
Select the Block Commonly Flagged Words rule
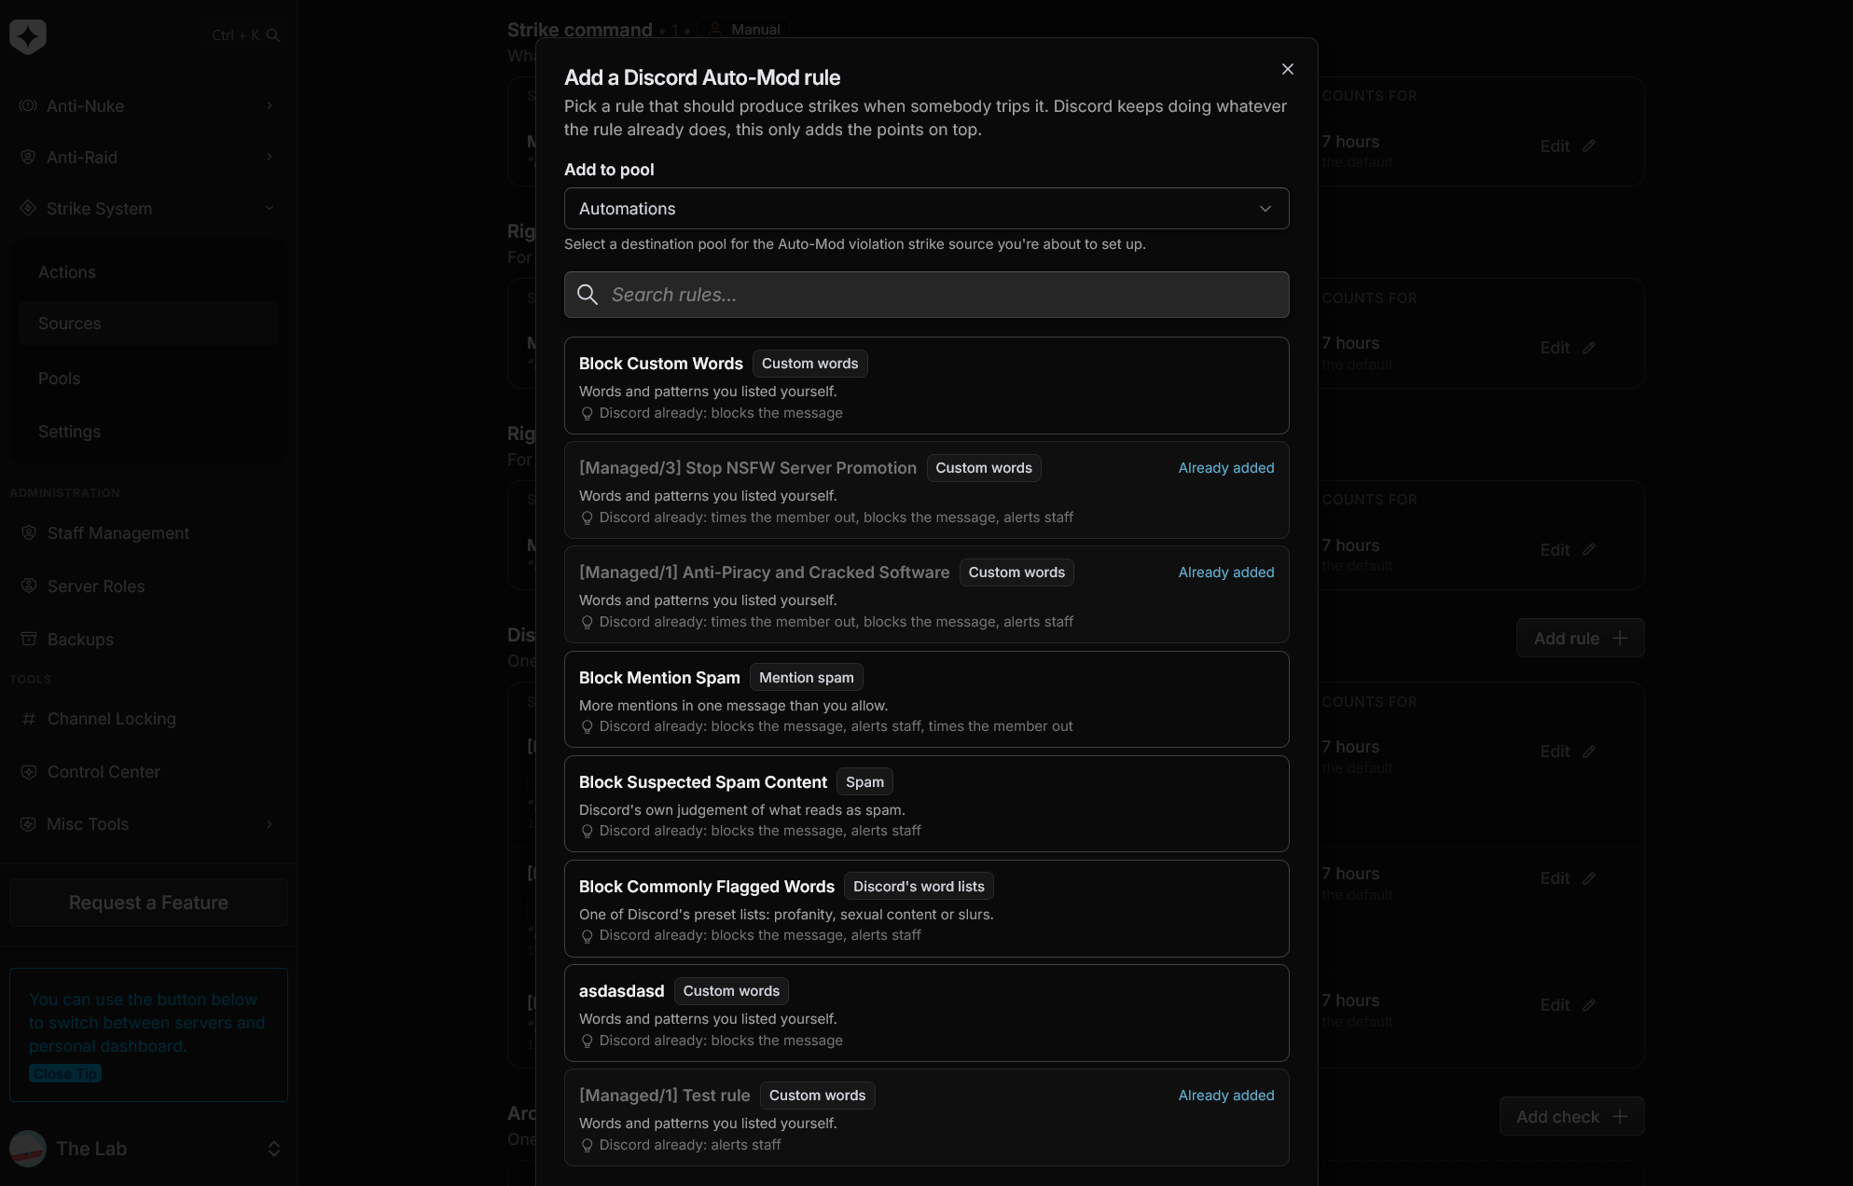pyautogui.click(x=926, y=908)
